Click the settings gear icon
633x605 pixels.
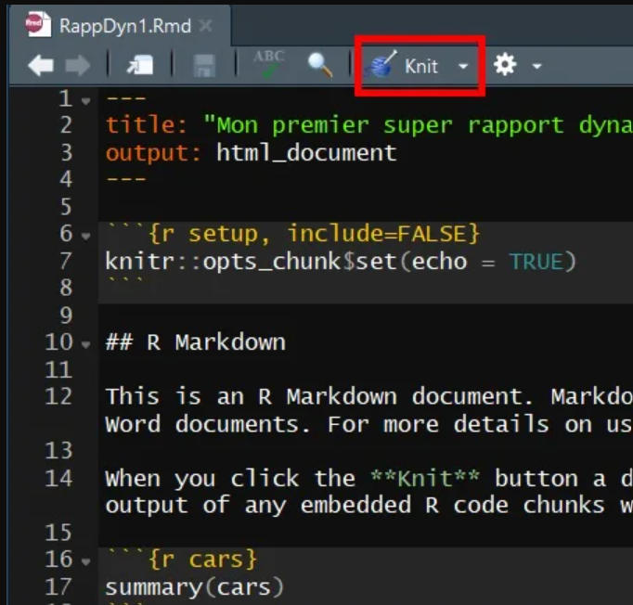point(505,66)
